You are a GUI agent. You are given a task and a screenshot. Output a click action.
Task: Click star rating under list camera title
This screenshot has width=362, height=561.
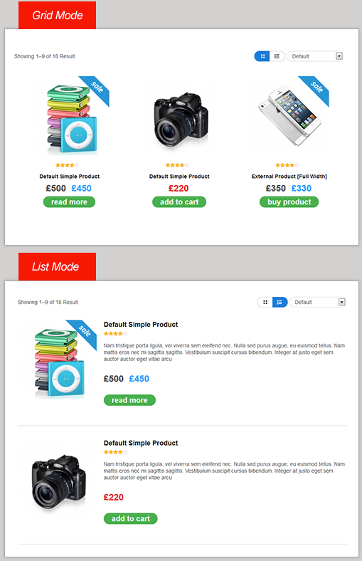(x=115, y=452)
